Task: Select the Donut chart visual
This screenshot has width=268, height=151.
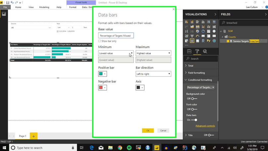Action: point(203,31)
